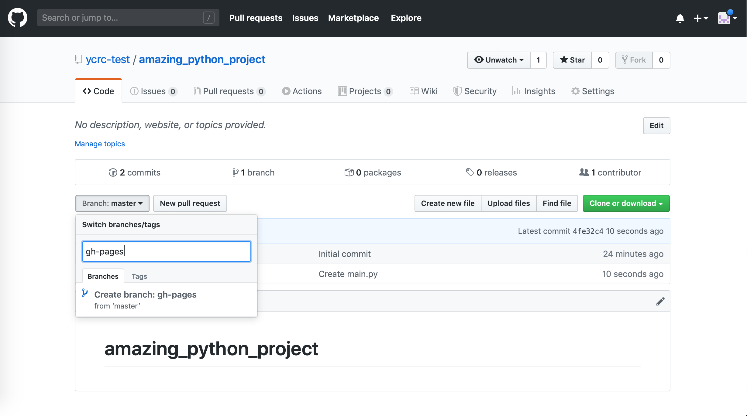
Task: Select the Tags tab in switcher
Action: click(x=139, y=276)
